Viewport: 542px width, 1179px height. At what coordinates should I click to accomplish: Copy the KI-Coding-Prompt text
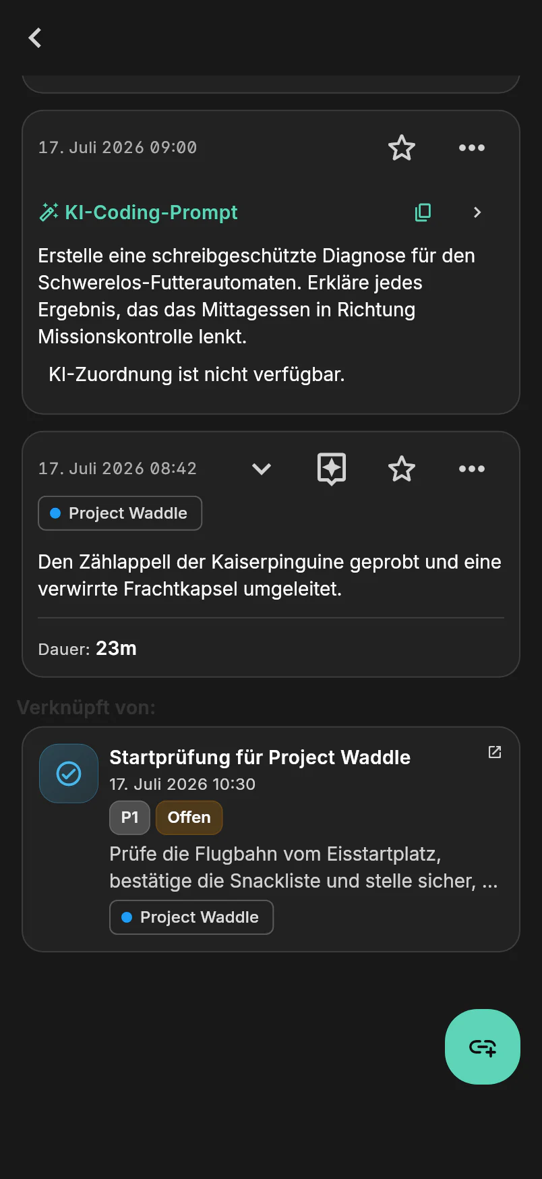coord(423,212)
